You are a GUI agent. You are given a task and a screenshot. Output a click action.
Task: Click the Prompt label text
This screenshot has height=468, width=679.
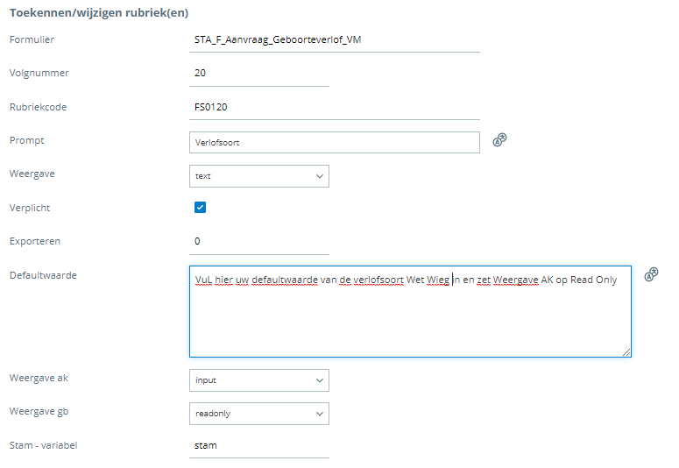[x=26, y=140]
